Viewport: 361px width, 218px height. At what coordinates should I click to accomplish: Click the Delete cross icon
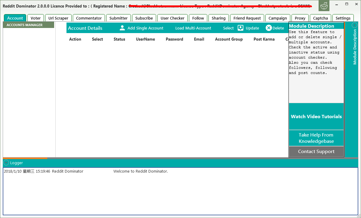[x=269, y=28]
